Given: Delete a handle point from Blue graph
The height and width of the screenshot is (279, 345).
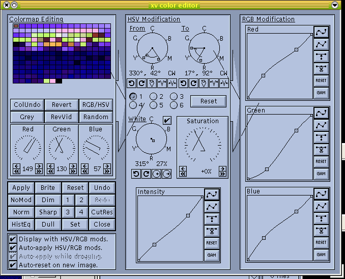Looking at the screenshot, I should 321,230.
